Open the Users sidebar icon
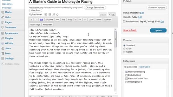Screen dimensions: 173x97 tap(3, 48)
